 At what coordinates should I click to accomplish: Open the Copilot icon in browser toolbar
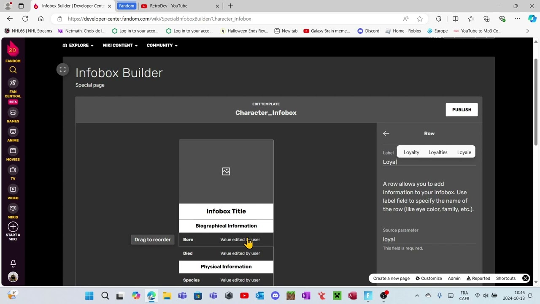pyautogui.click(x=532, y=19)
